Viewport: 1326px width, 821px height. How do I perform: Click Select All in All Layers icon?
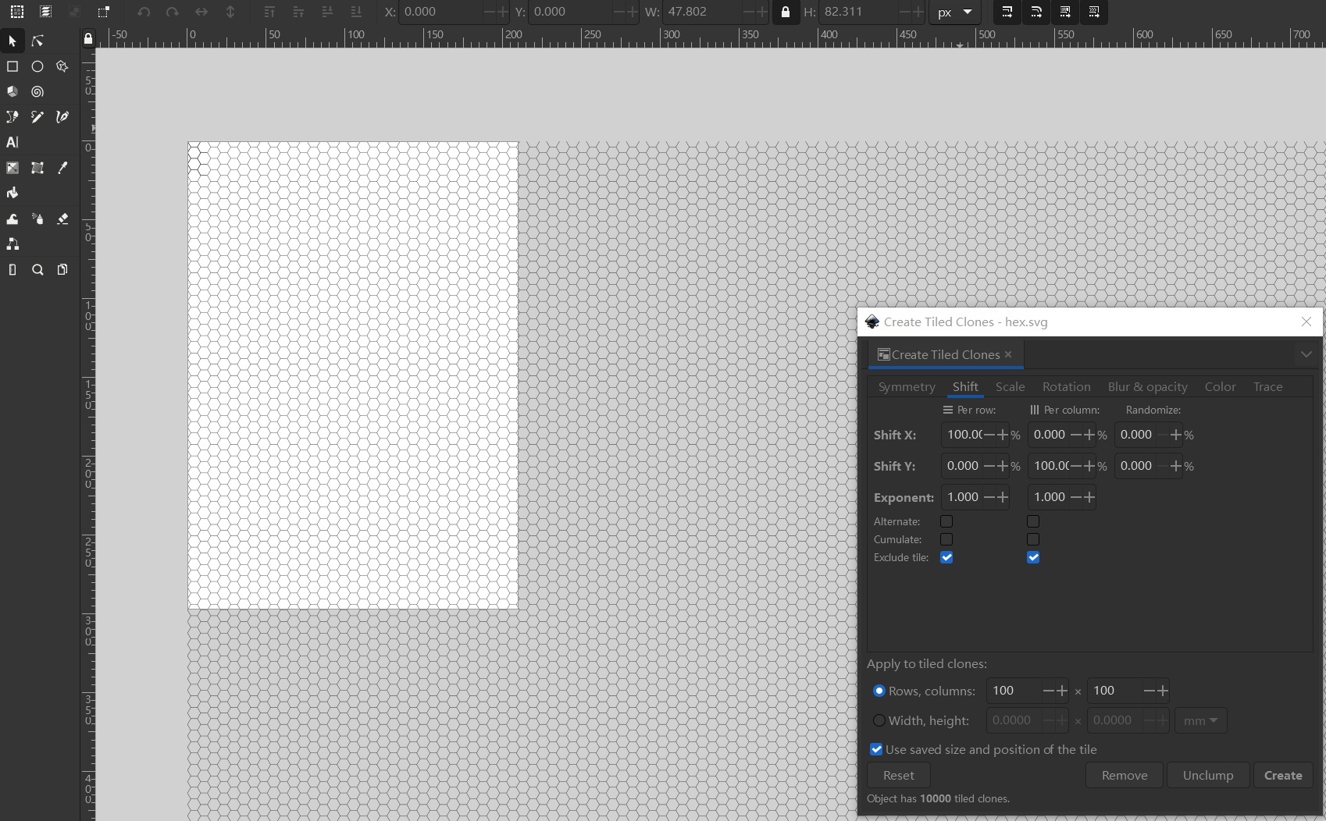point(45,12)
